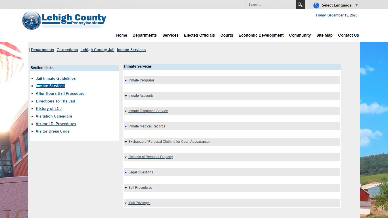Open the Select Language dropdown arrow
The image size is (388, 218).
pos(356,5)
